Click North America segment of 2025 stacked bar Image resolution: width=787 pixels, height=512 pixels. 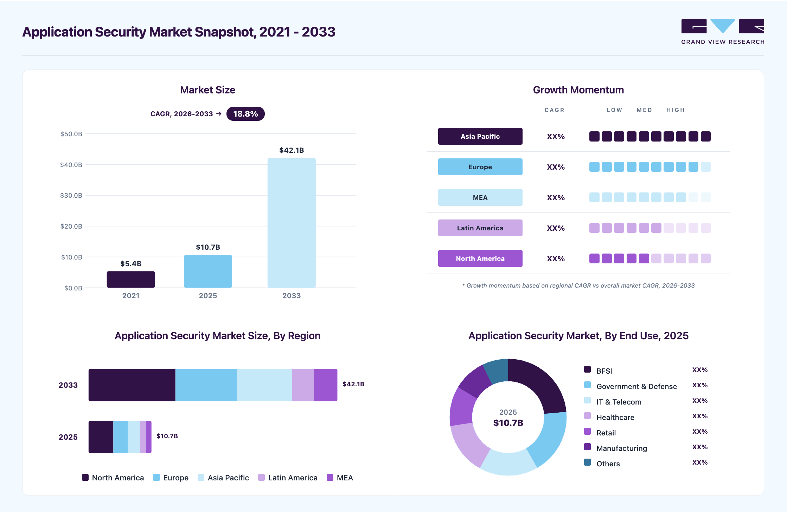[x=101, y=437]
